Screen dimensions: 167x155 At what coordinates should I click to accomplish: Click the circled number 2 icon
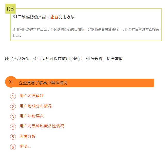click(13, 106)
